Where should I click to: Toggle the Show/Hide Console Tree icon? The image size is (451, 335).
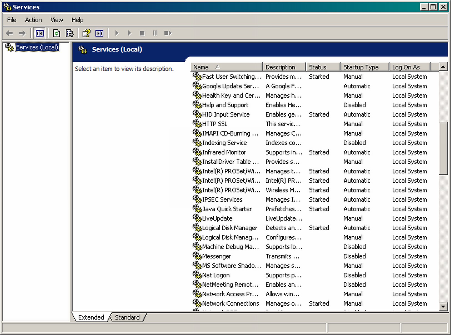[x=39, y=33]
